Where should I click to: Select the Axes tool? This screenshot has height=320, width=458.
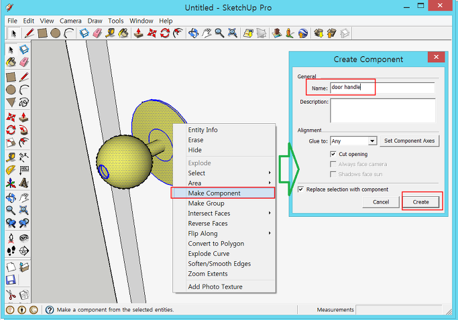[x=11, y=183]
